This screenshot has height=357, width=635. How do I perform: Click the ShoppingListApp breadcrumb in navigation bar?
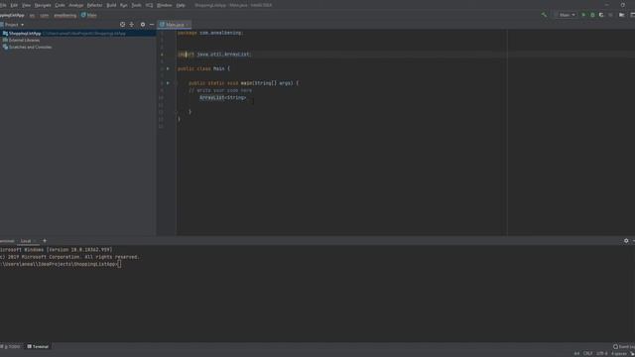click(x=12, y=16)
